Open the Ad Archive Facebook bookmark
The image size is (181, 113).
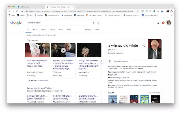(x=79, y=15)
